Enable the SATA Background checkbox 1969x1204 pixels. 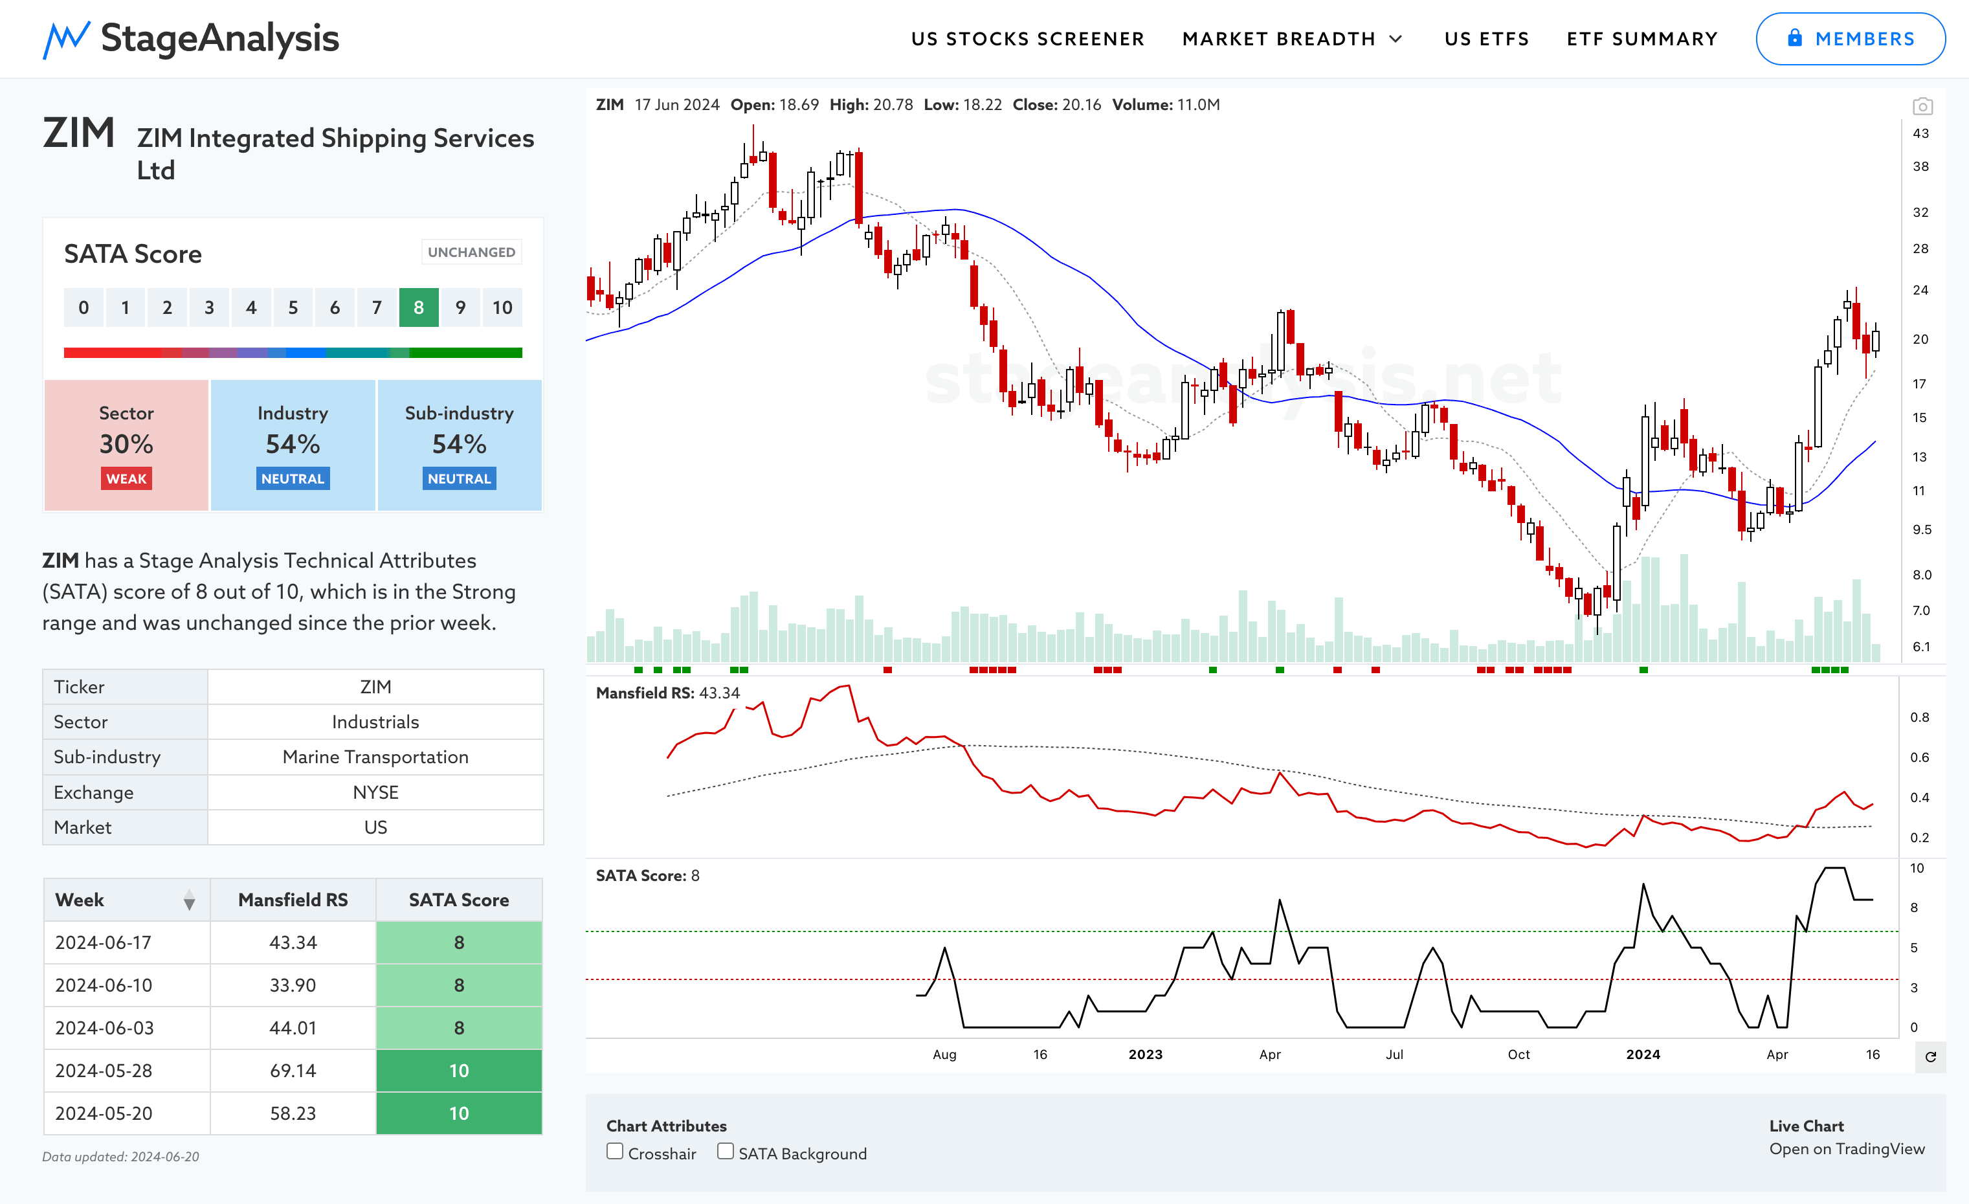[x=725, y=1152]
